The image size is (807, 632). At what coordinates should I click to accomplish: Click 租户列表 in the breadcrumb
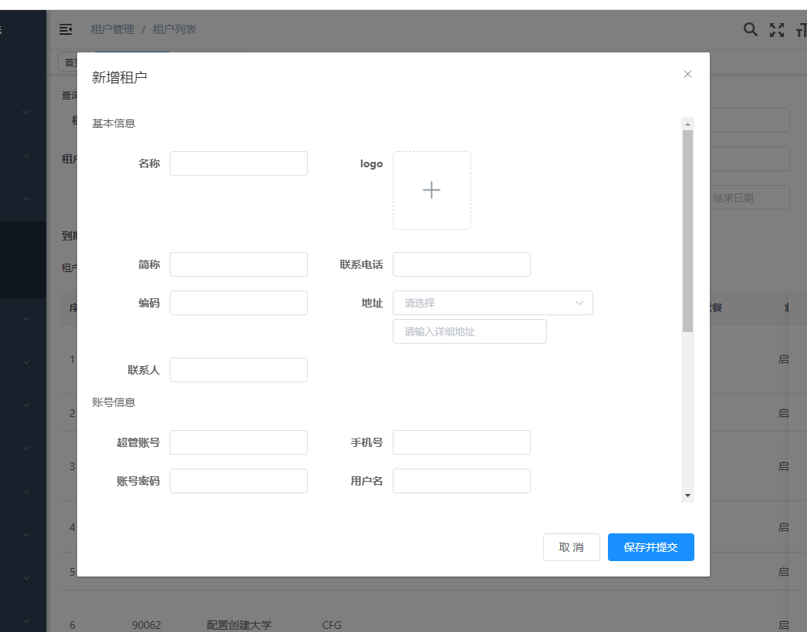click(x=174, y=29)
